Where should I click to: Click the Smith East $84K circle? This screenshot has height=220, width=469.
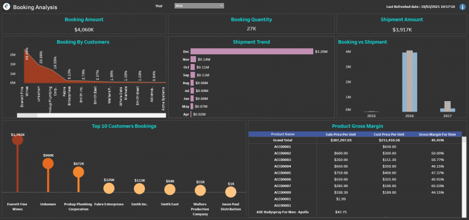pos(170,190)
